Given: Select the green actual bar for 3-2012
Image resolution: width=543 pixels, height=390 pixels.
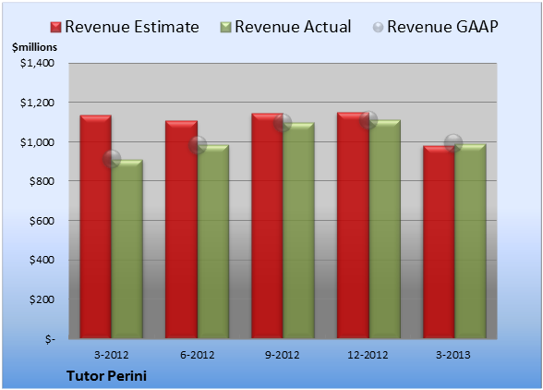Looking at the screenshot, I should (127, 249).
